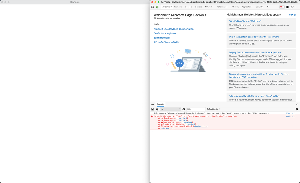Switch to the Performance tab

click(x=222, y=7)
